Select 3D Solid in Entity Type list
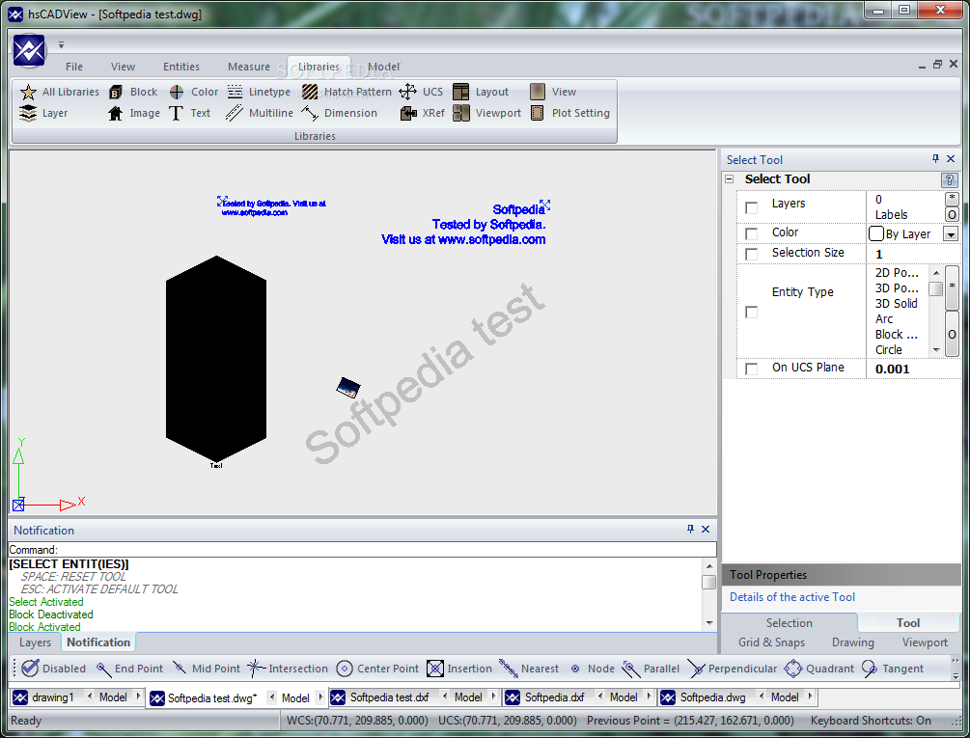The width and height of the screenshot is (970, 738). click(x=896, y=304)
